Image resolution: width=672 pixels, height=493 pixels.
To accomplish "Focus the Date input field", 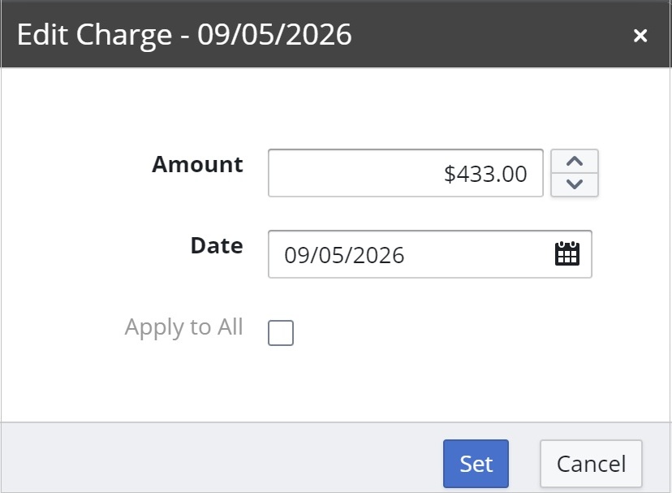I will coord(430,254).
